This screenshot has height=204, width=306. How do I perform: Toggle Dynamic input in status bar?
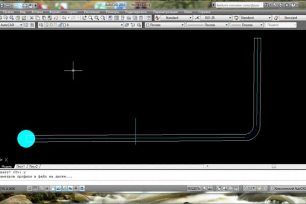(x=70, y=188)
